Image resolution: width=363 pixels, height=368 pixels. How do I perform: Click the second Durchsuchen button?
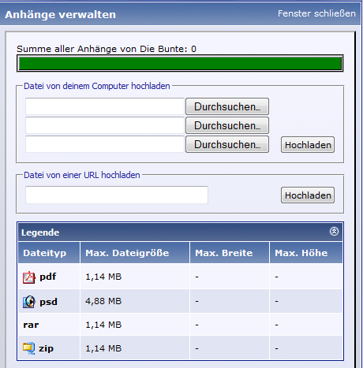pos(227,125)
